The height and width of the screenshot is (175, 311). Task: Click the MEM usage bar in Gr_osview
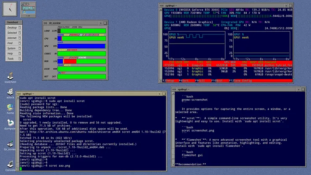[x=82, y=61]
